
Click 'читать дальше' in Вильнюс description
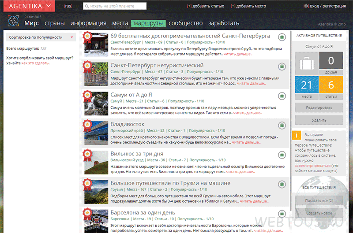[240, 172]
